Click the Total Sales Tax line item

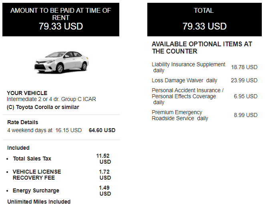(x=32, y=158)
